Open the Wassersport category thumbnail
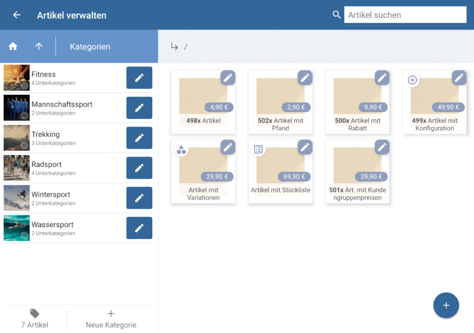 tap(17, 228)
